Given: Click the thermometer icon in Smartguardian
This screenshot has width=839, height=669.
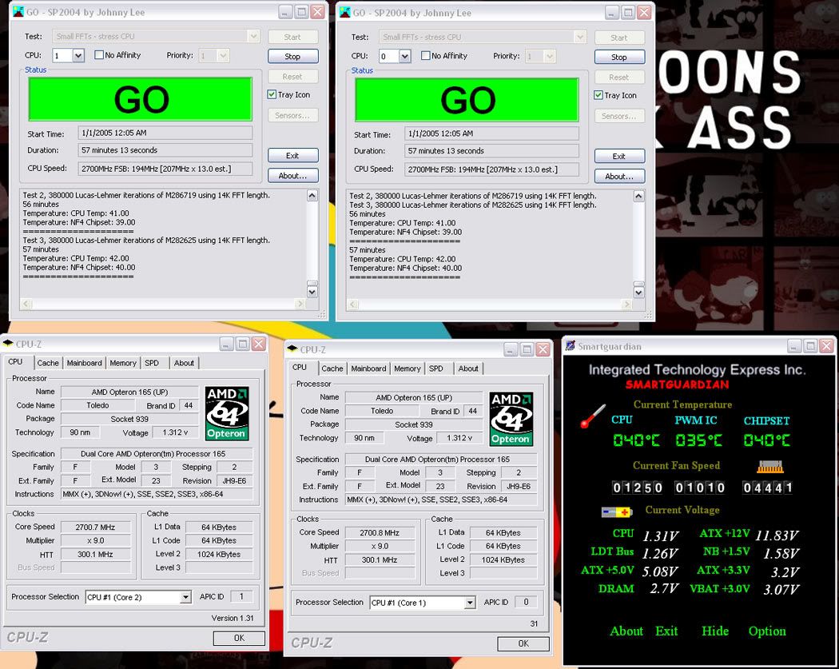Looking at the screenshot, I should 593,416.
